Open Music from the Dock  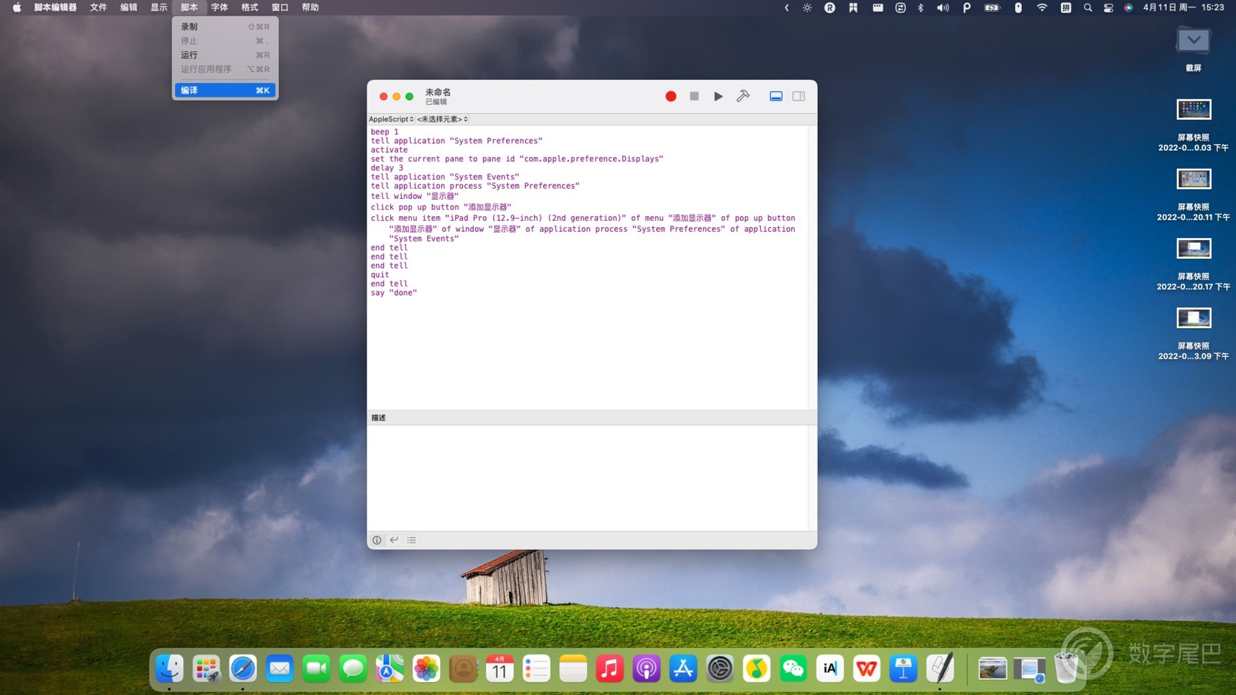tap(610, 668)
